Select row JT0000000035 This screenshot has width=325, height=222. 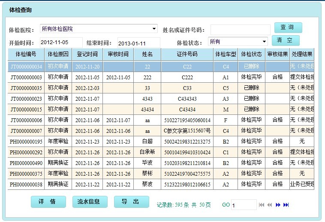[x=161, y=88]
